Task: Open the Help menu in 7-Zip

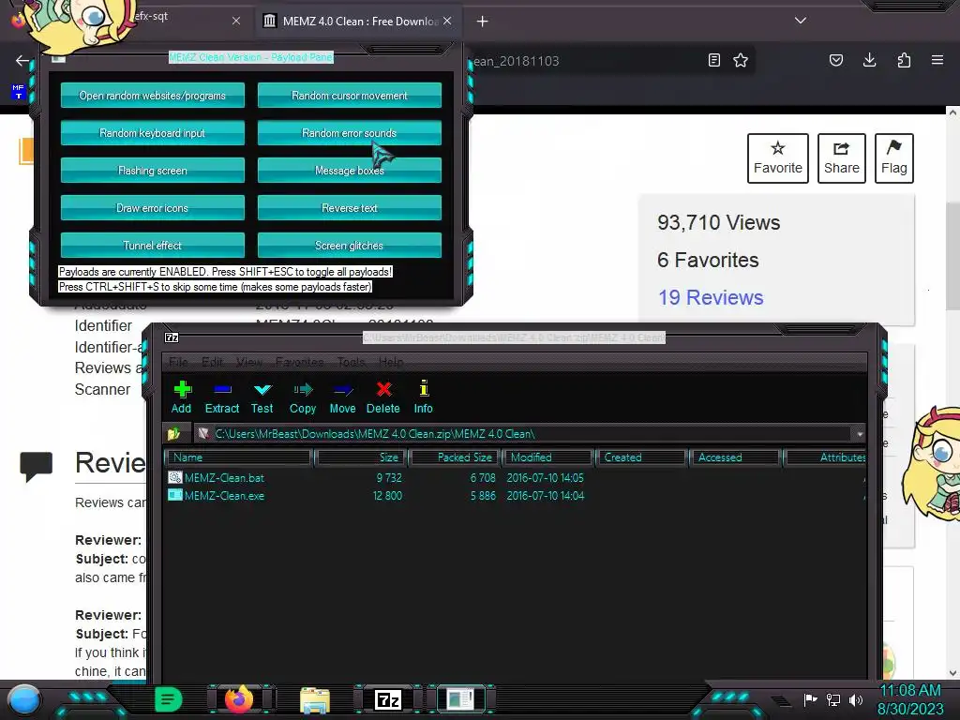Action: point(391,362)
